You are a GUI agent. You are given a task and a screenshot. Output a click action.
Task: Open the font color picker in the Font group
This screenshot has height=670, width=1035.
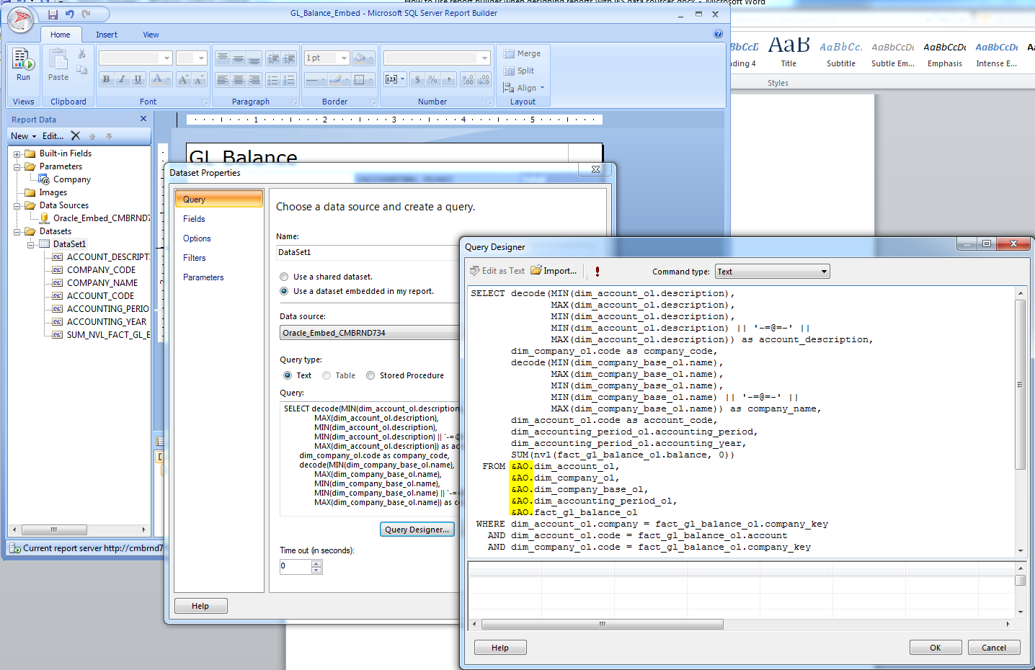[x=161, y=79]
